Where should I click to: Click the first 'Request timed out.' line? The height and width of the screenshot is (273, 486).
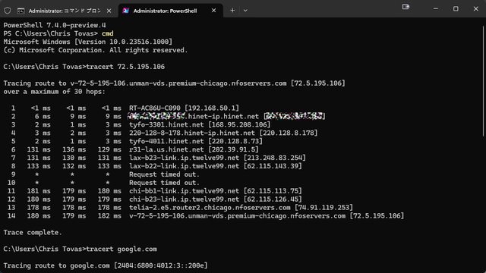[165, 174]
